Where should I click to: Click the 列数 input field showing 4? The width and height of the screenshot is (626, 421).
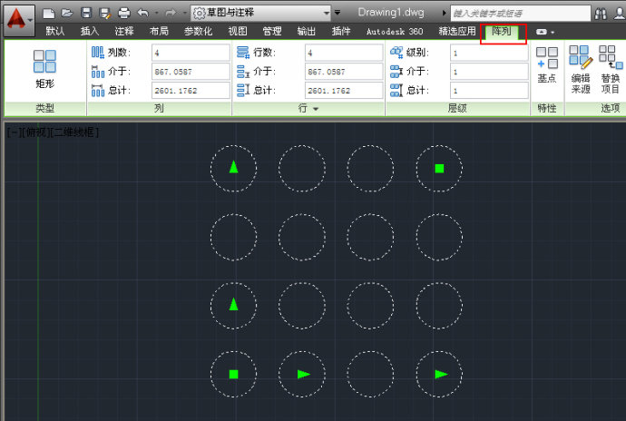coord(191,53)
